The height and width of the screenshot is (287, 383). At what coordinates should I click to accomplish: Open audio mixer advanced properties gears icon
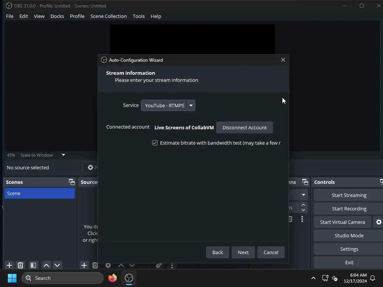tap(159, 265)
